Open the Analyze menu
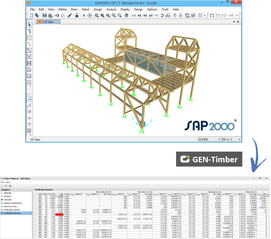 coord(111,9)
